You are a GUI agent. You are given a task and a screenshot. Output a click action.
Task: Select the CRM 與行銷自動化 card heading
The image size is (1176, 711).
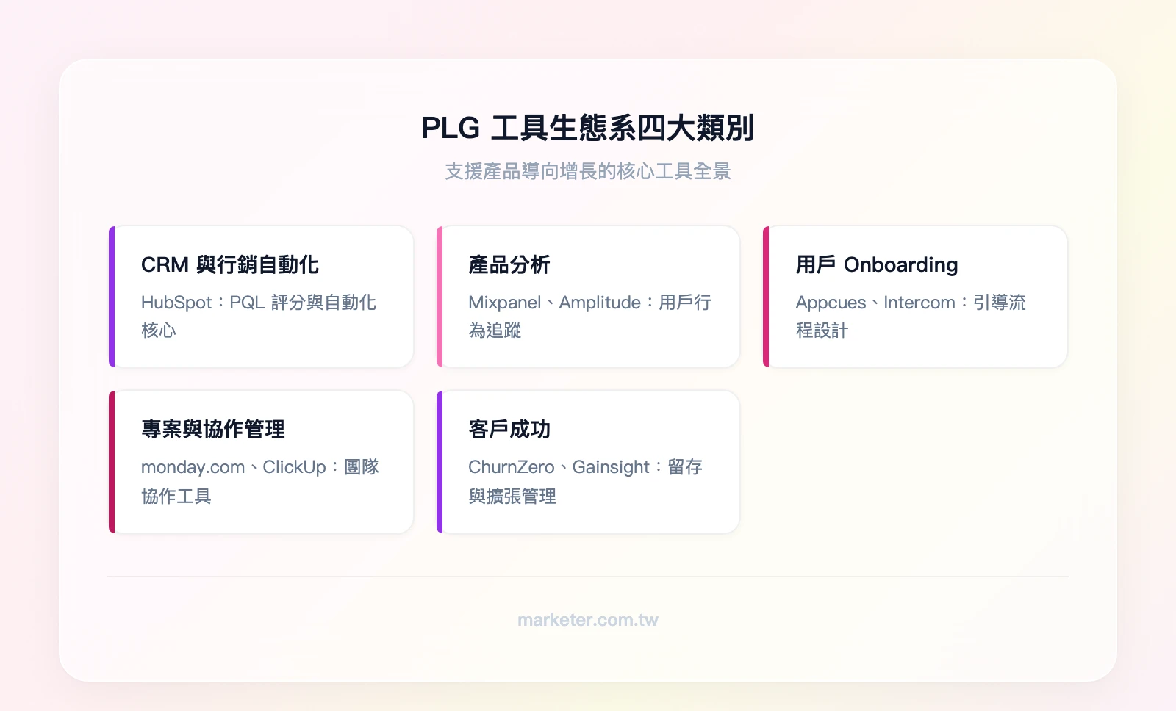(230, 264)
